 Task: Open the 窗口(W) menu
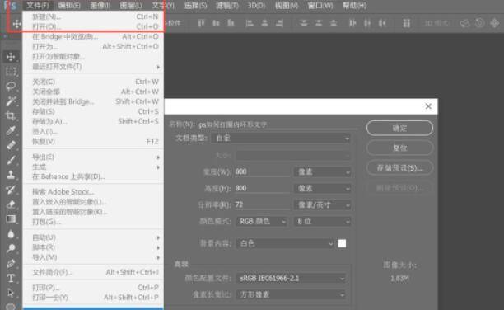(320, 6)
